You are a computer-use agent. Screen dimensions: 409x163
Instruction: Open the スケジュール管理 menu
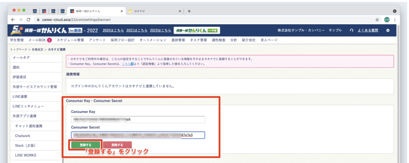pos(70,40)
